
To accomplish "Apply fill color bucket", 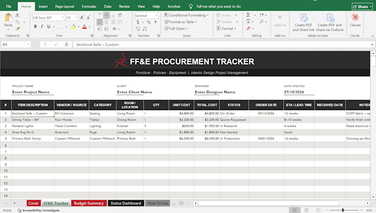I will coord(74,27).
